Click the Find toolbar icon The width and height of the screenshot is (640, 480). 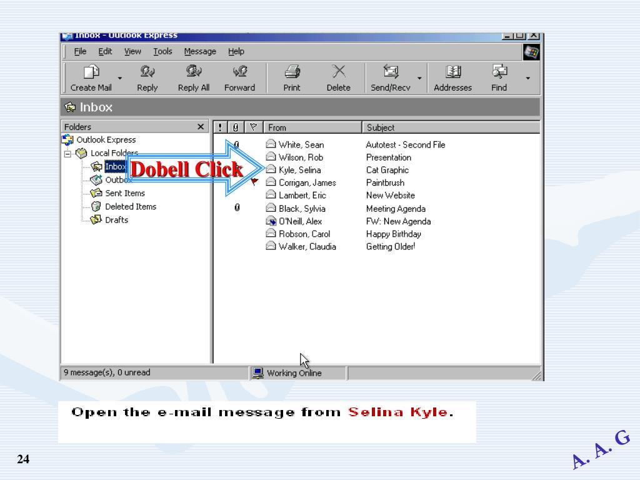click(499, 71)
